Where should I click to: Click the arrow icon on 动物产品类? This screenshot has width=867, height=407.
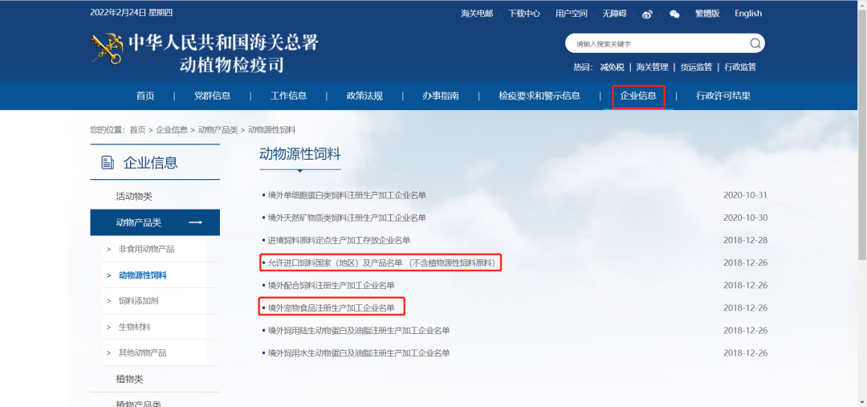pyautogui.click(x=194, y=222)
